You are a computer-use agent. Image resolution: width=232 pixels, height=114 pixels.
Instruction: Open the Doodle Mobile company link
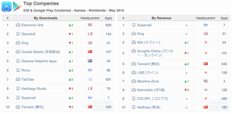(41, 52)
